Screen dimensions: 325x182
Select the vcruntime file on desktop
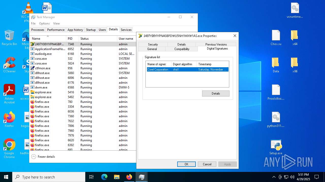295,11
